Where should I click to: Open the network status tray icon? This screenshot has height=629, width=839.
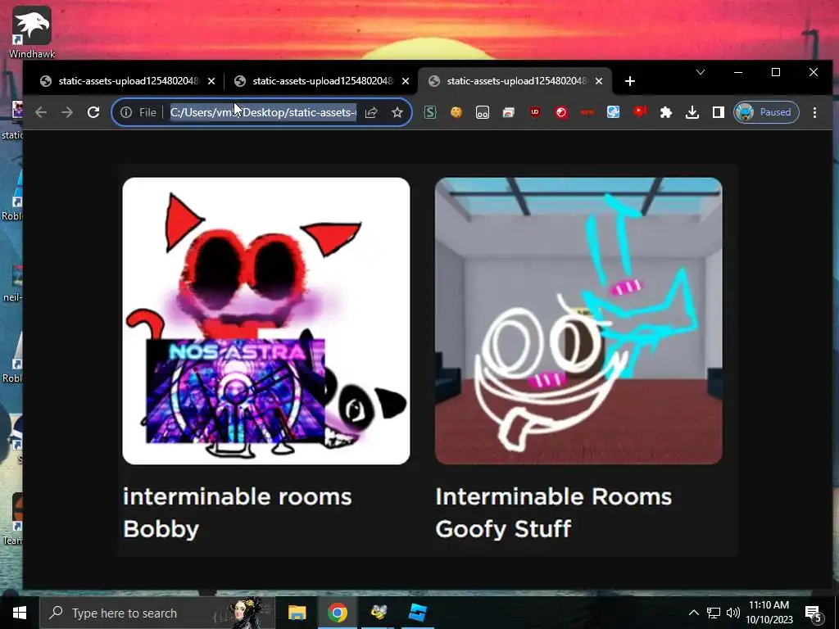pos(714,613)
